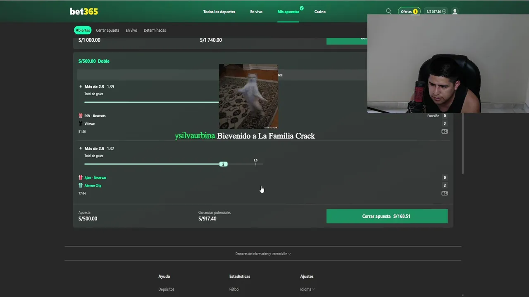The width and height of the screenshot is (529, 297).
Task: Click the PSV - Reservas shirt icon
Action: [x=81, y=116]
